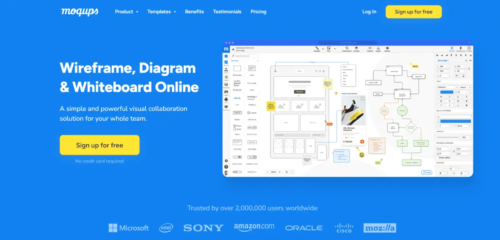Toggle bold text formatting
The height and width of the screenshot is (240, 500).
point(441,97)
